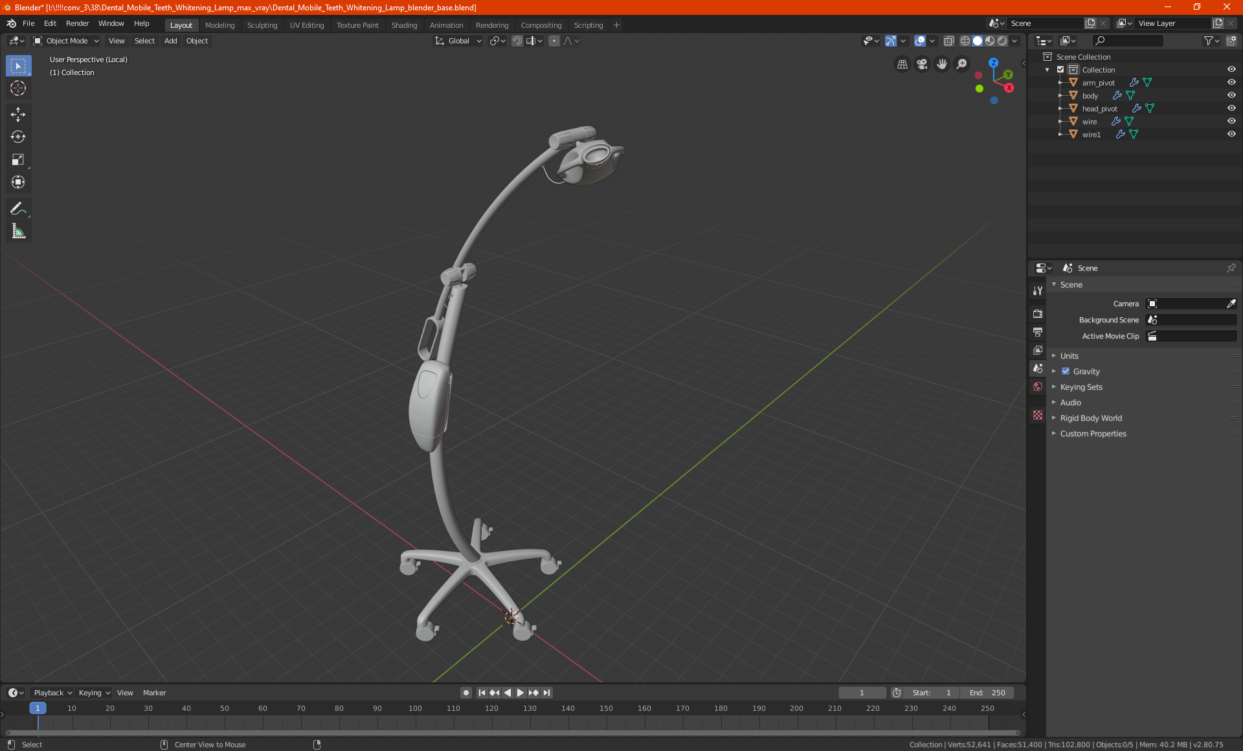This screenshot has width=1243, height=751.
Task: Click the pan view hand icon
Action: pyautogui.click(x=942, y=64)
